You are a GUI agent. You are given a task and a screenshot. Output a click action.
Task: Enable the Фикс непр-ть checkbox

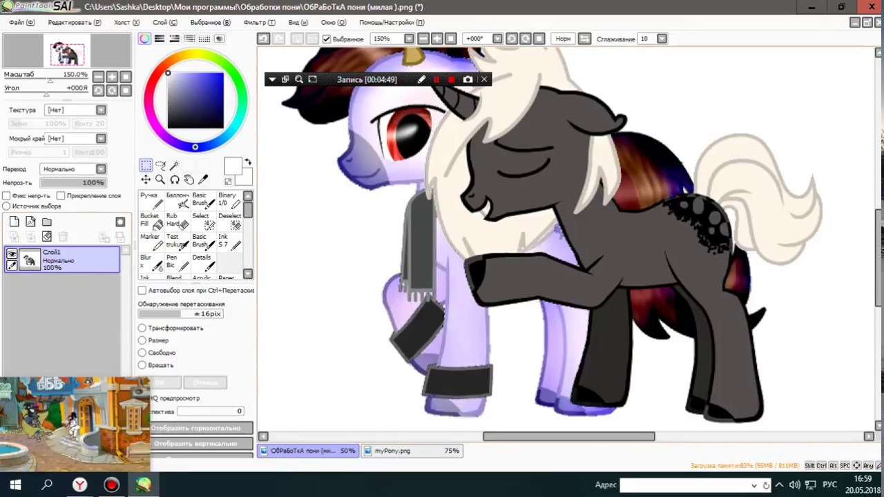(7, 196)
